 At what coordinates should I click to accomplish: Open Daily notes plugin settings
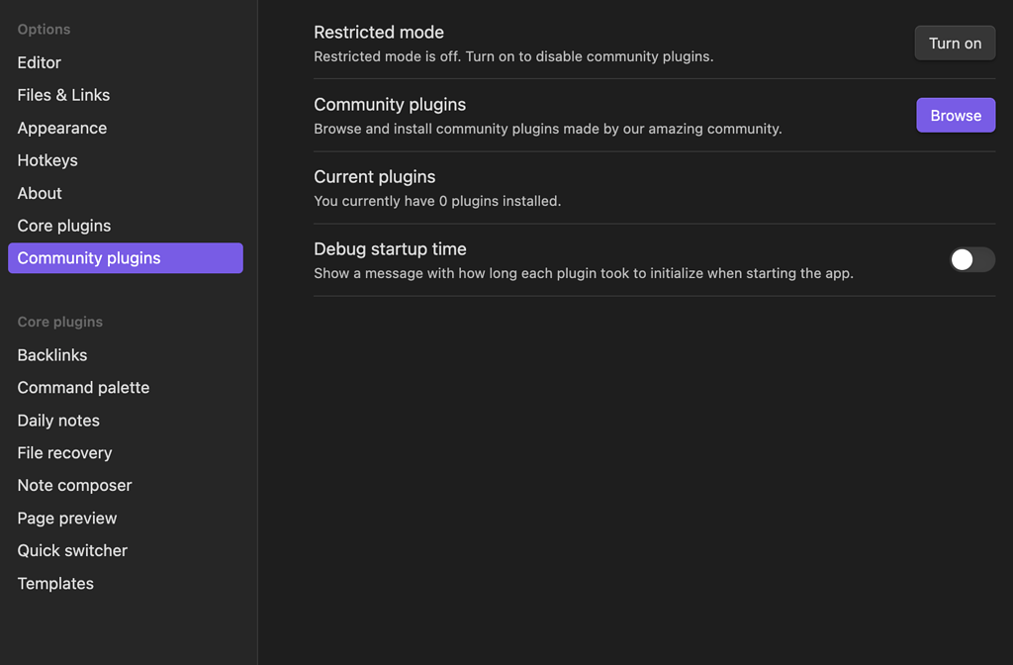pyautogui.click(x=126, y=421)
